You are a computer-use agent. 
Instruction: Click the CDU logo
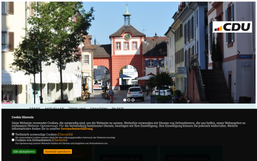click(x=232, y=27)
